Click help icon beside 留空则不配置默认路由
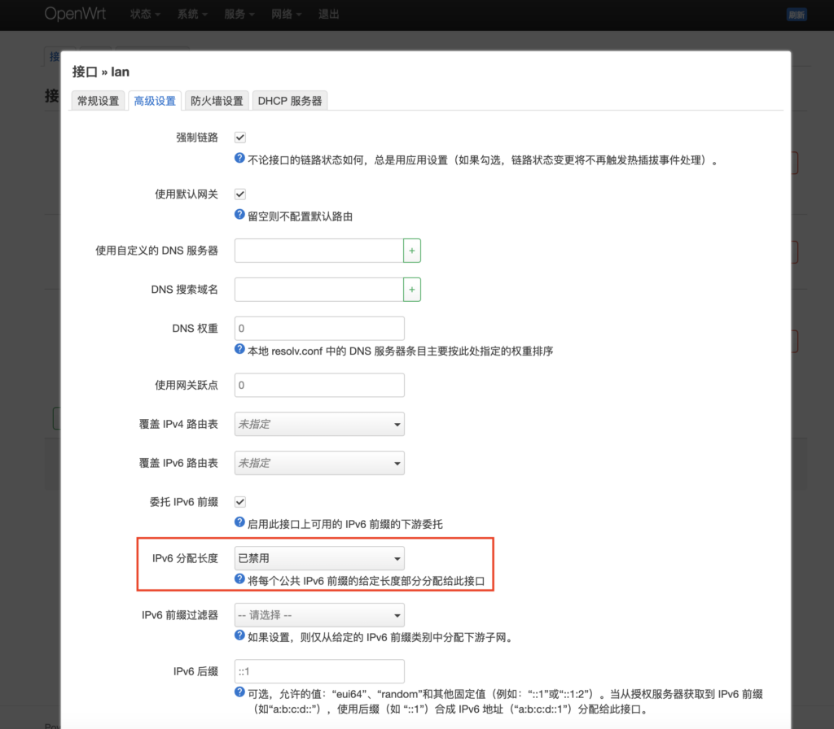 coord(239,215)
